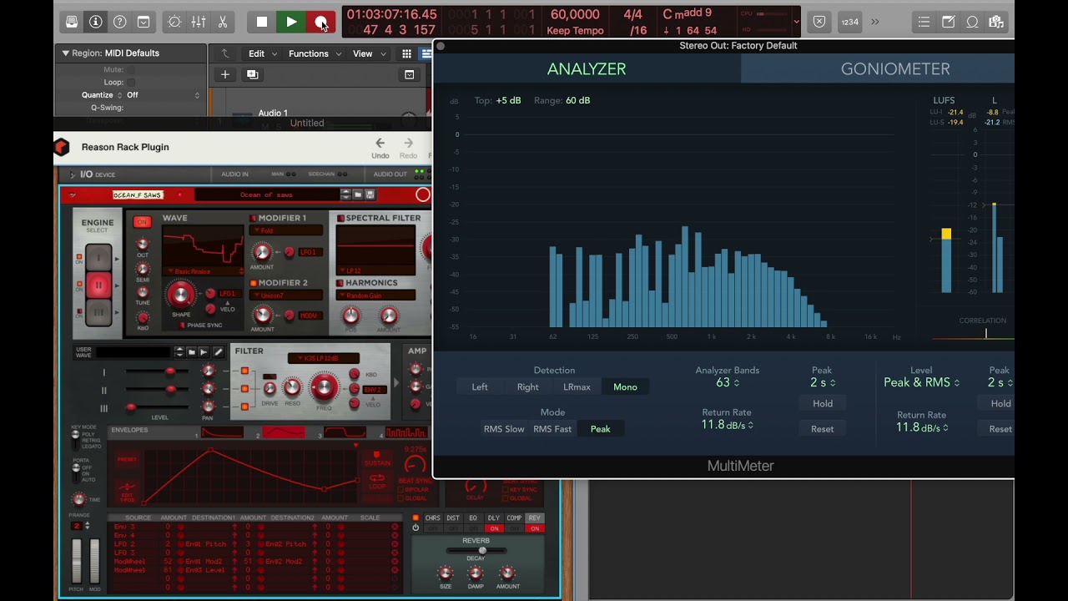1068x601 pixels.
Task: Expand the toolbar overflow double chevron
Action: click(x=875, y=22)
